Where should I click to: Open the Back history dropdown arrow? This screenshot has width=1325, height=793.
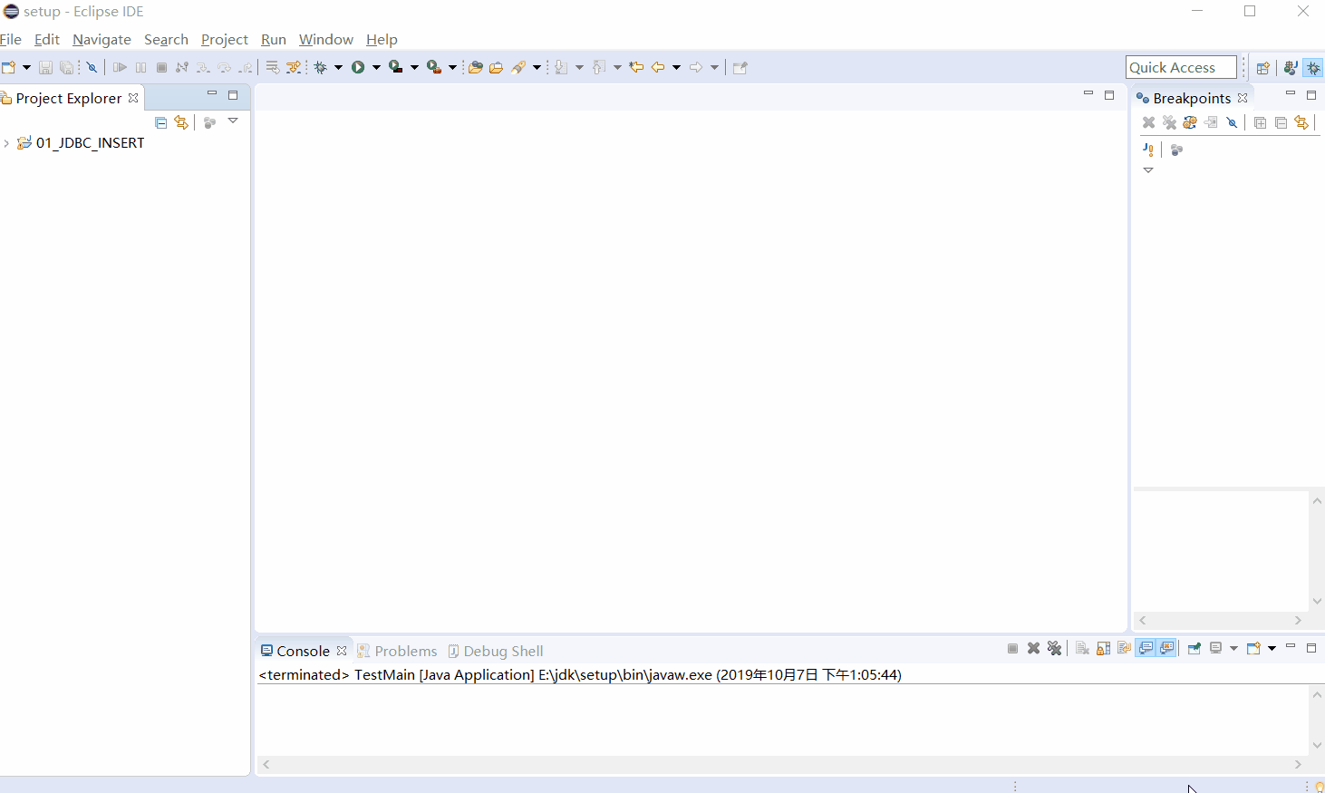(676, 67)
